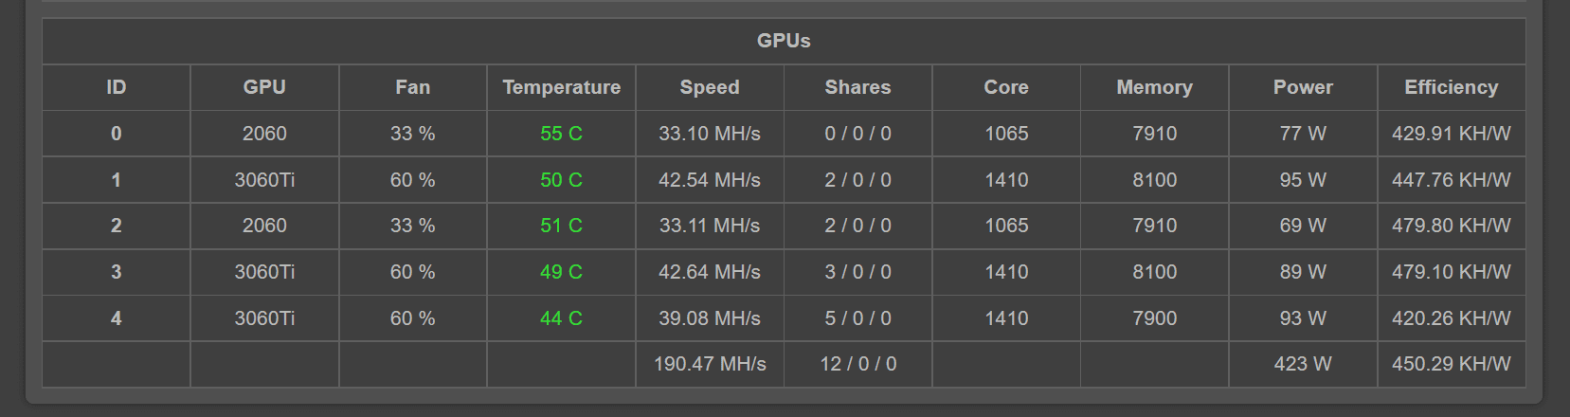This screenshot has height=417, width=1570.
Task: Click the Core column header
Action: coord(1006,87)
